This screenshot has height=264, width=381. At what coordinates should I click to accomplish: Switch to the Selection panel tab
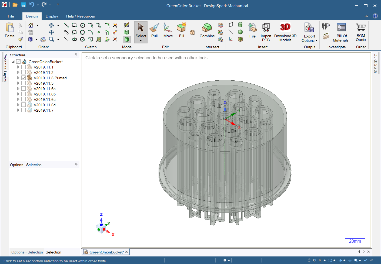coord(54,252)
